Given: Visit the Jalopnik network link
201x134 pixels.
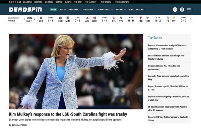Looking at the screenshot, I should coord(49,2).
